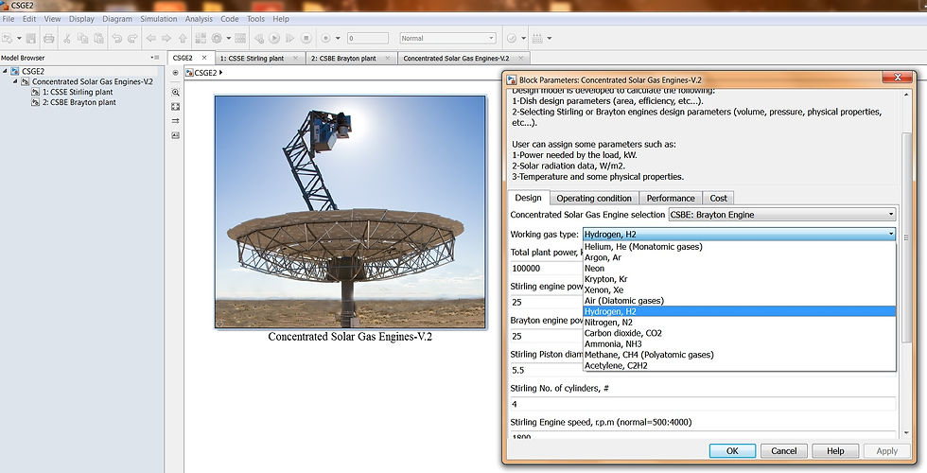The height and width of the screenshot is (473, 927).
Task: Redo the action via toolbar icon
Action: 132,39
